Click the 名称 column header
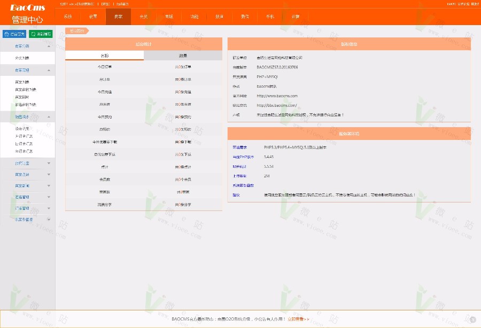The height and width of the screenshot is (328, 481). point(105,56)
